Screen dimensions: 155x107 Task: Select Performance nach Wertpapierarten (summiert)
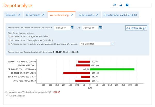pyautogui.click(x=9, y=40)
